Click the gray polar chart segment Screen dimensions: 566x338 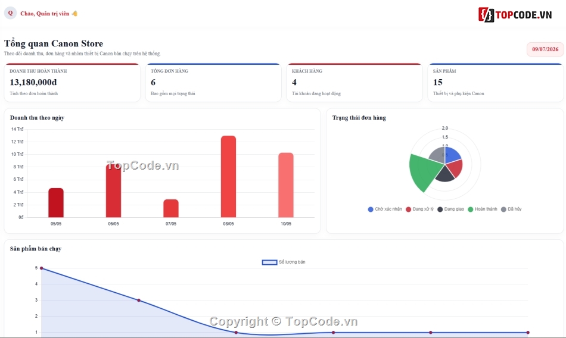(x=439, y=155)
